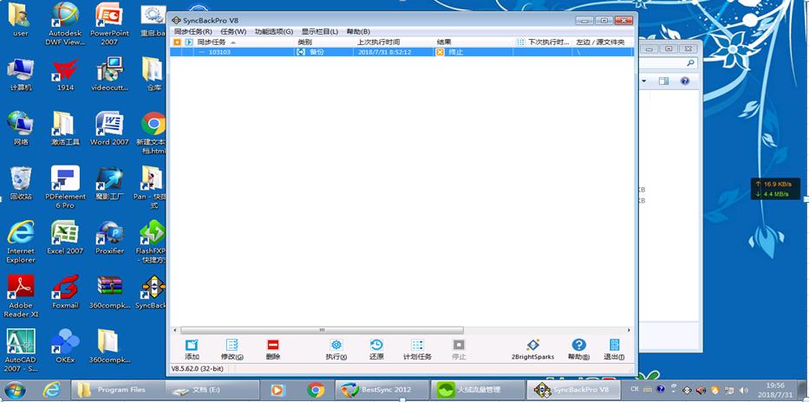
Task: Click the 退出 (Exit) icon
Action: pyautogui.click(x=614, y=346)
